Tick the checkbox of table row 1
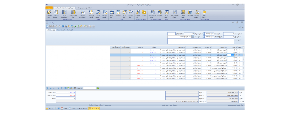Screen dimensions: 290x114 pos(243,50)
